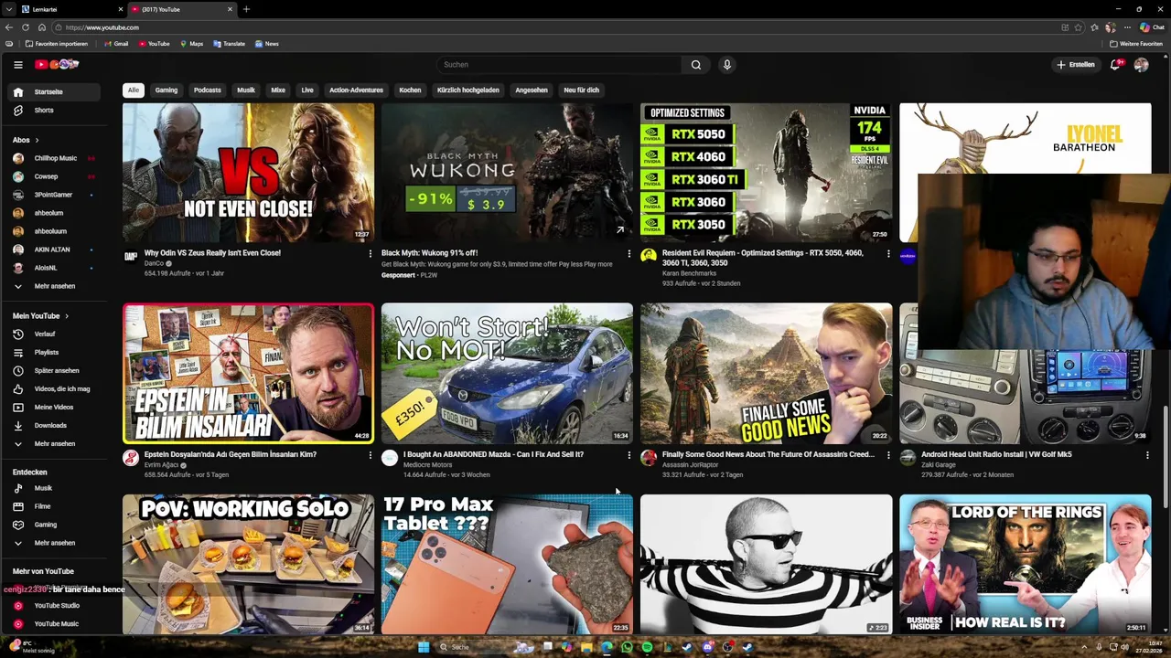Open the Epstein'in Bilim İnsanları thumbnail

tap(249, 373)
